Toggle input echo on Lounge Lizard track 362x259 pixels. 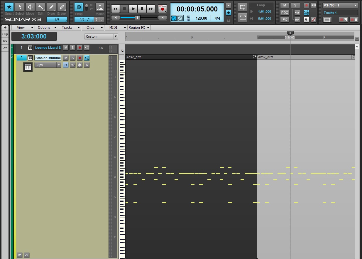(87, 48)
